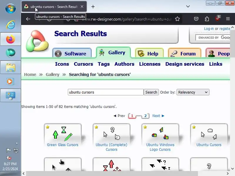Go back with browser back arrow
Screen dimensions: 235x176
coord(28,19)
